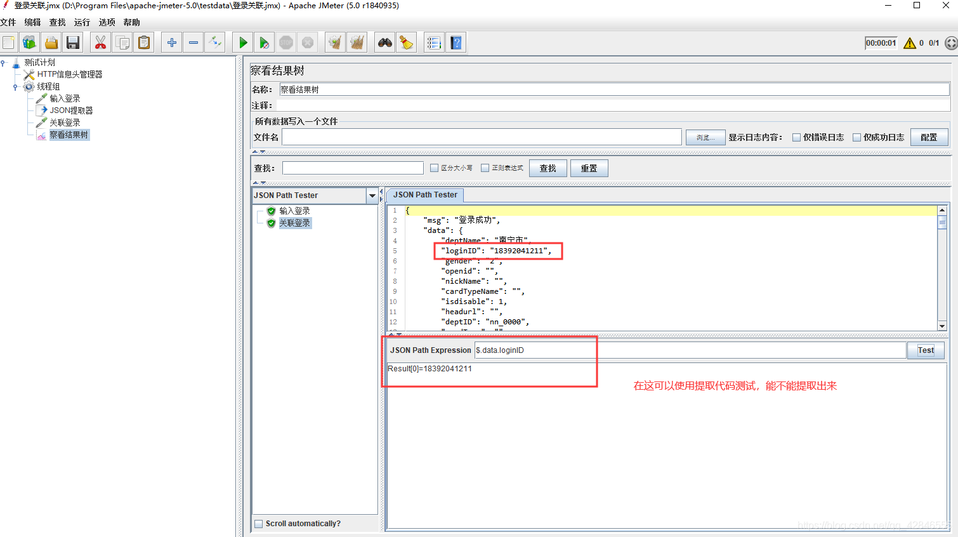Collapse the 线程组 tree node
The width and height of the screenshot is (958, 537).
[15, 86]
